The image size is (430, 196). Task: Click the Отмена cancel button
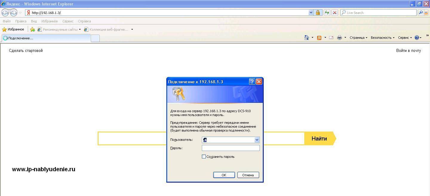click(248, 175)
